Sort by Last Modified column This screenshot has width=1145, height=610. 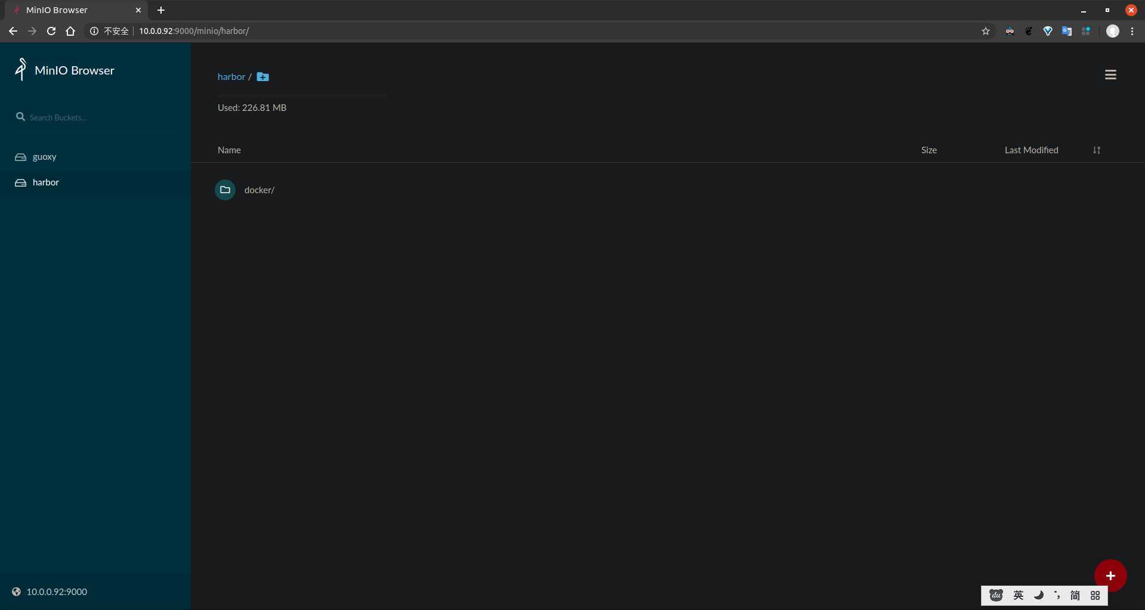pyautogui.click(x=1031, y=150)
